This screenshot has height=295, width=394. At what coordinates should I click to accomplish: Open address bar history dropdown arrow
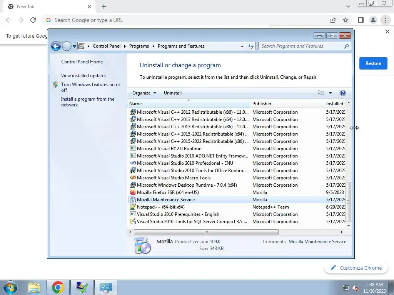[x=242, y=46]
